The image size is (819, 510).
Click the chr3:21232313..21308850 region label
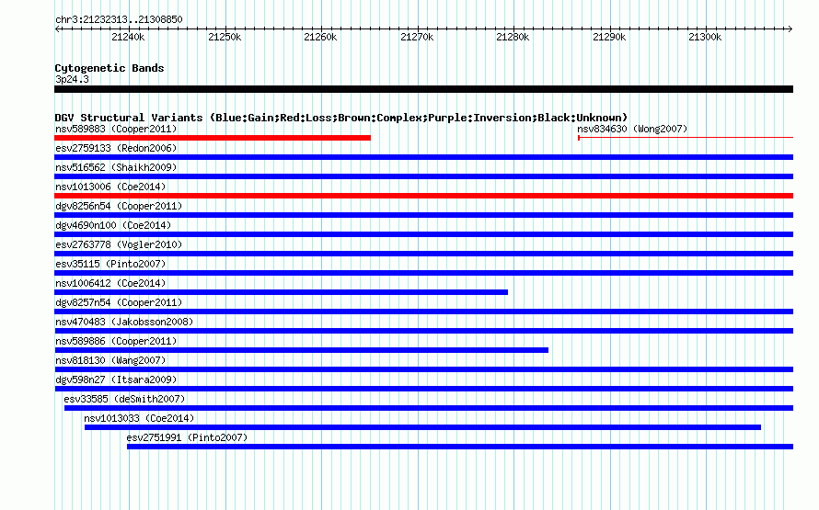click(119, 20)
